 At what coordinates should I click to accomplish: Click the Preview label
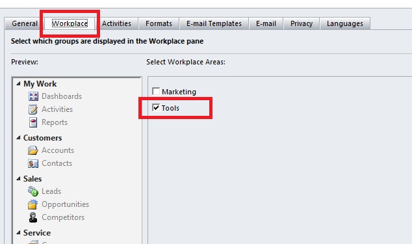[25, 62]
